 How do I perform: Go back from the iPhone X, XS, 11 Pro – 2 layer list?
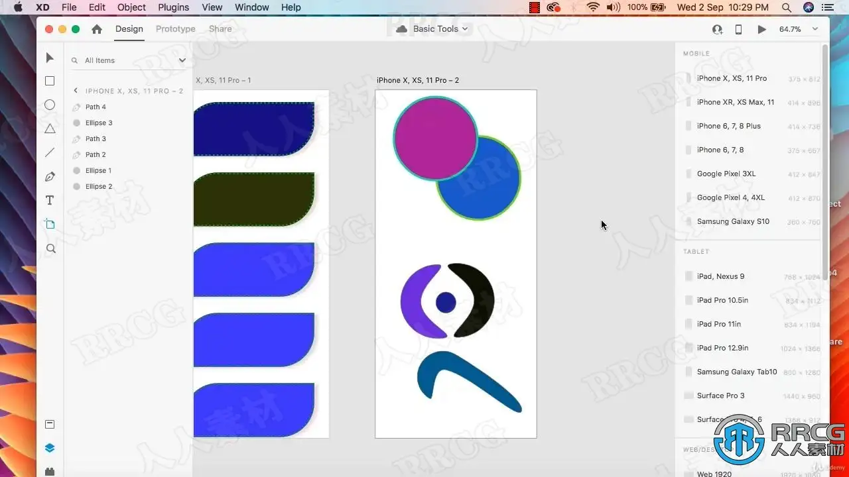tap(76, 91)
